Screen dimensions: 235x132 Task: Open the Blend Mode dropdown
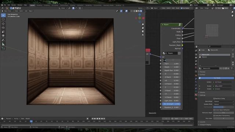[224, 101]
